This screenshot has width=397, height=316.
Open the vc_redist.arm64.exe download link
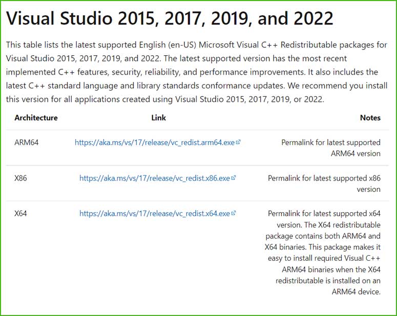pyautogui.click(x=155, y=143)
